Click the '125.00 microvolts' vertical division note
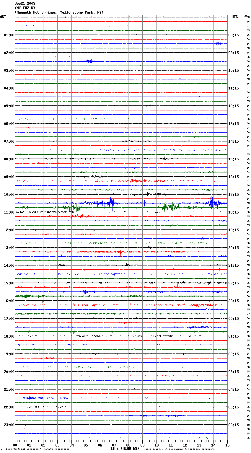This screenshot has height=453, width=251. (57, 449)
